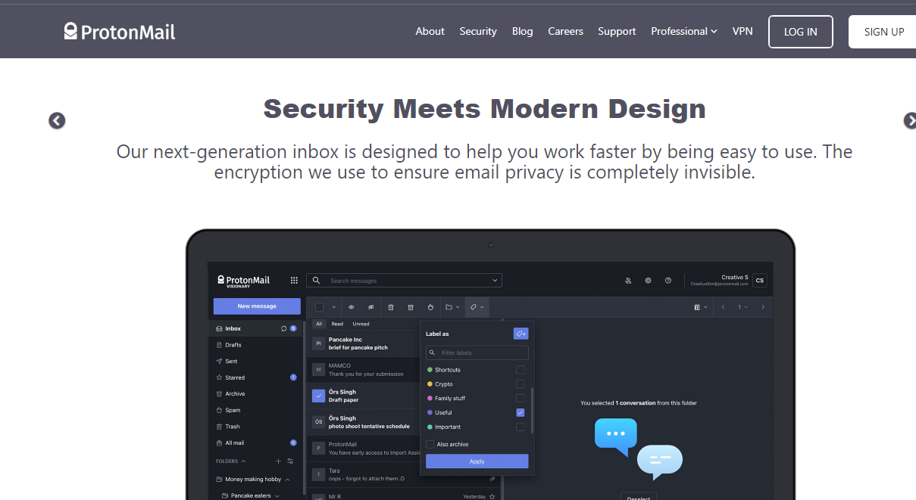Viewport: 916px width, 500px height.
Task: Click the trash icon in message toolbar
Action: 391,307
